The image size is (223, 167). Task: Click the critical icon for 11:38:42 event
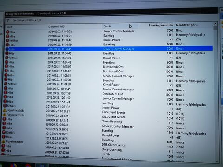pyautogui.click(x=7, y=40)
